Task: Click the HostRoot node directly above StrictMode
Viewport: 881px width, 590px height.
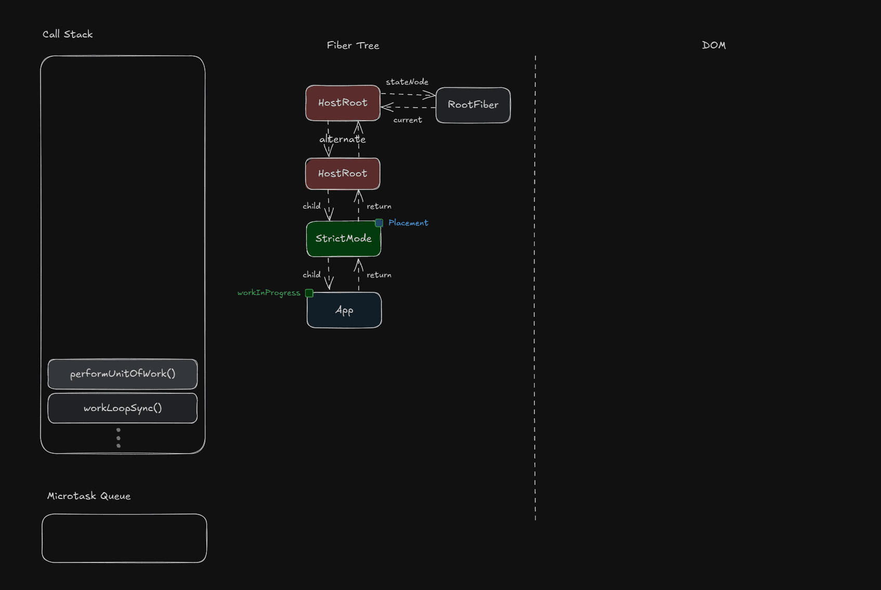Action: [x=343, y=174]
